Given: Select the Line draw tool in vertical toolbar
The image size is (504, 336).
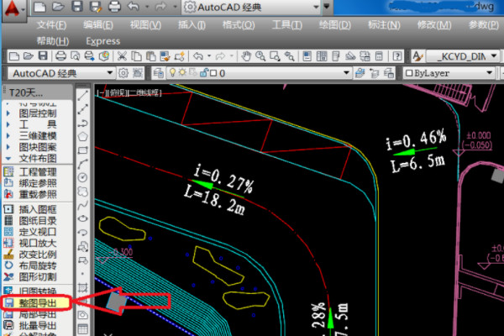Looking at the screenshot, I should 83,96.
